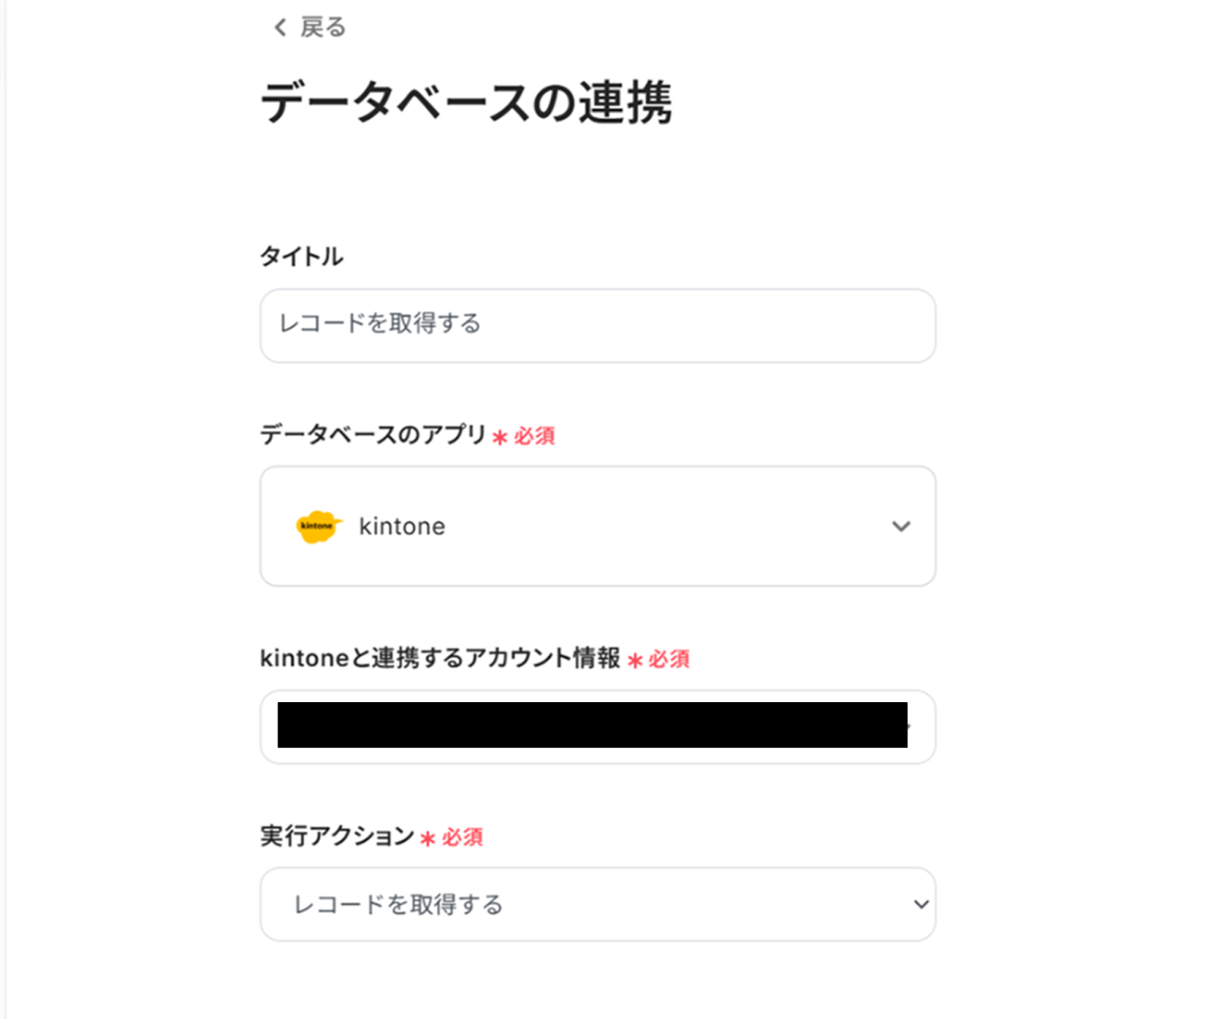
Task: Click red asterisk beside アカウント情報 label
Action: [x=635, y=660]
